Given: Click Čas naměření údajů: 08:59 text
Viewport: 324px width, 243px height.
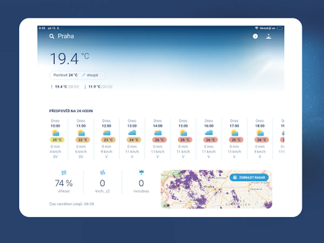Looking at the screenshot, I should pos(72,204).
